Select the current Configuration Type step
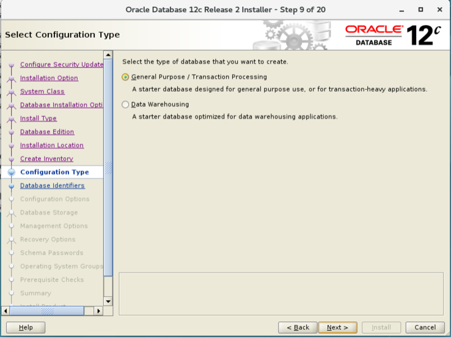 pos(54,172)
